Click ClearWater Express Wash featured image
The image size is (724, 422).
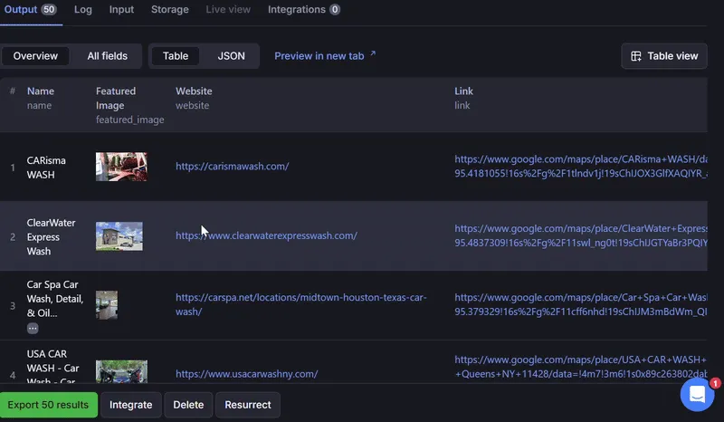click(x=119, y=236)
